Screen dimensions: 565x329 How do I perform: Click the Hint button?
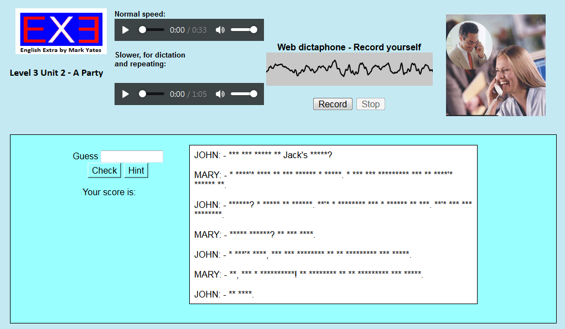136,170
